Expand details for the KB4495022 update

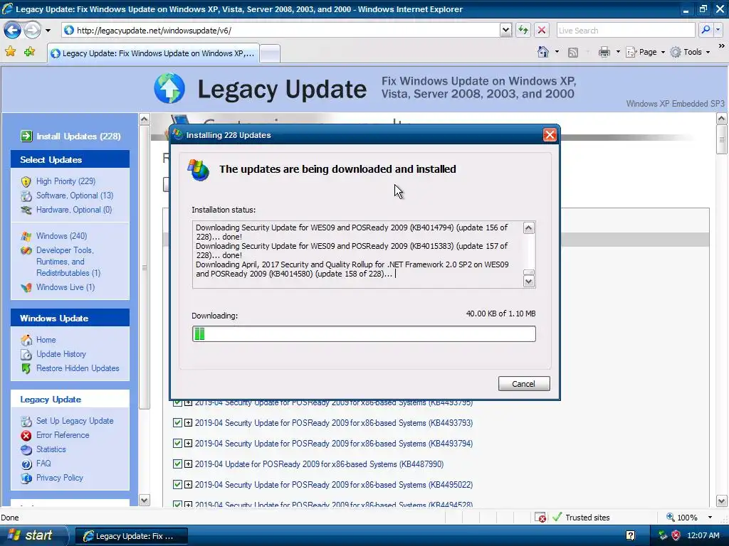pos(188,484)
